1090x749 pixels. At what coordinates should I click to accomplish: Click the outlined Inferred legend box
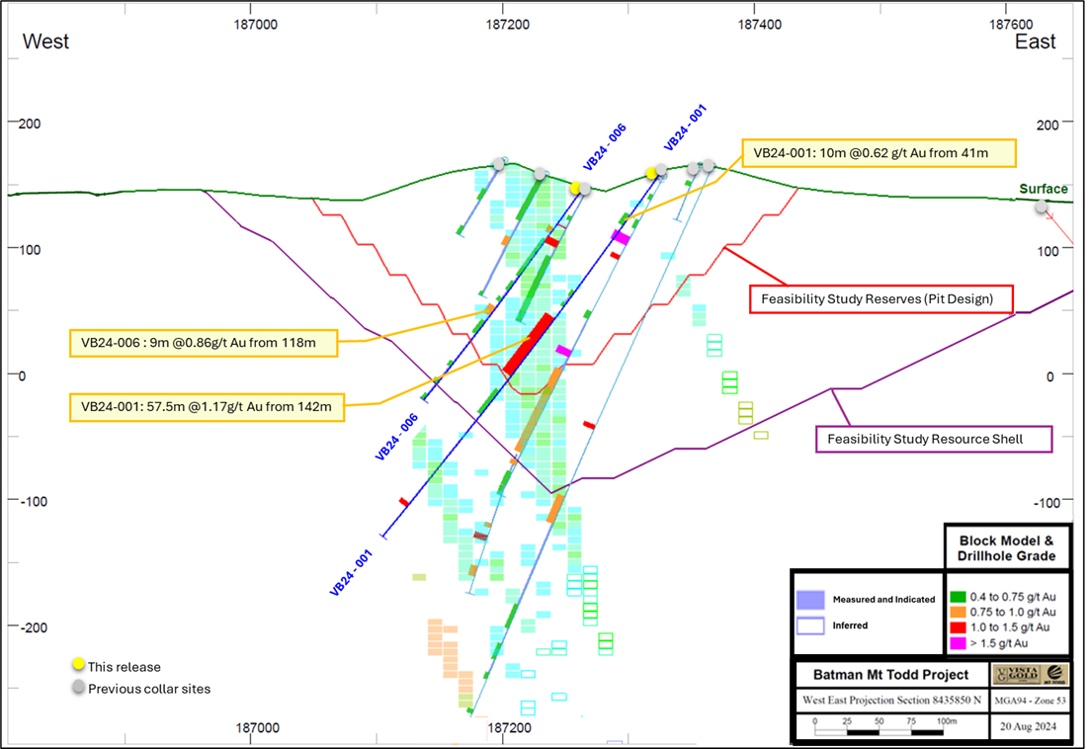click(x=810, y=624)
